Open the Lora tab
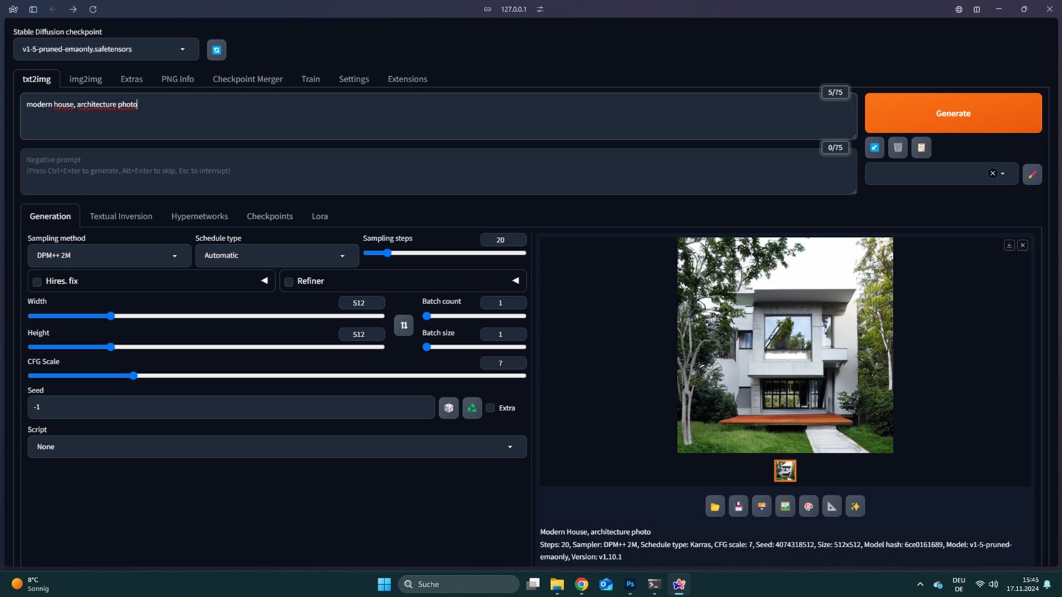 pyautogui.click(x=319, y=216)
